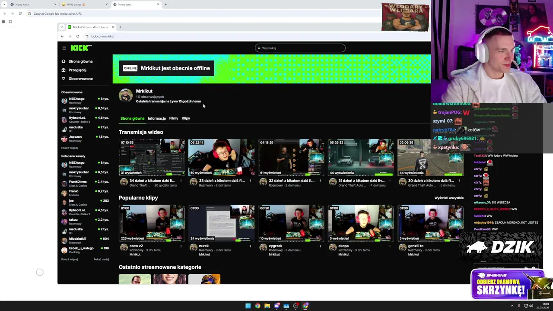Open Japczan followed channel
The image size is (553, 311).
coord(85,138)
